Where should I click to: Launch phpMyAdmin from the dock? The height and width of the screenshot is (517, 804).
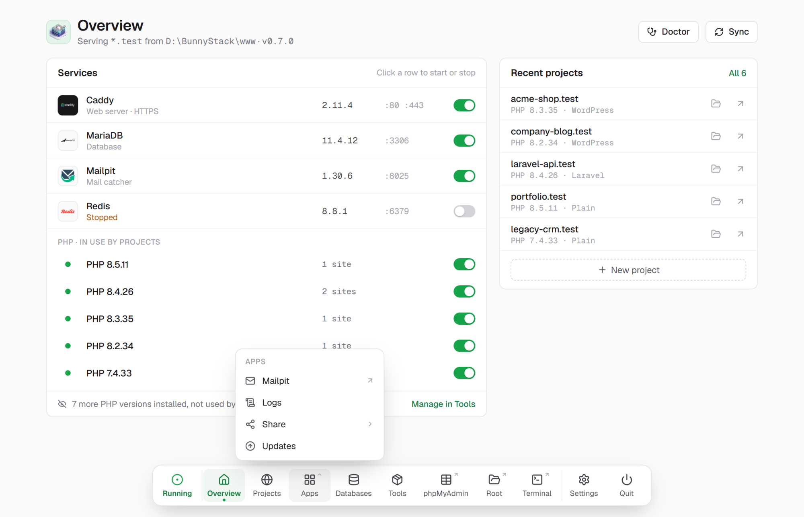[445, 485]
